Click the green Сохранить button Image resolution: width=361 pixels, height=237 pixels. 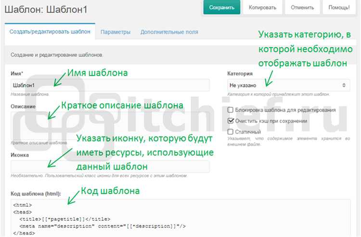[221, 7]
